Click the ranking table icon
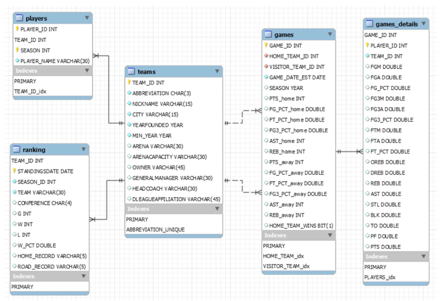 pos(17,150)
